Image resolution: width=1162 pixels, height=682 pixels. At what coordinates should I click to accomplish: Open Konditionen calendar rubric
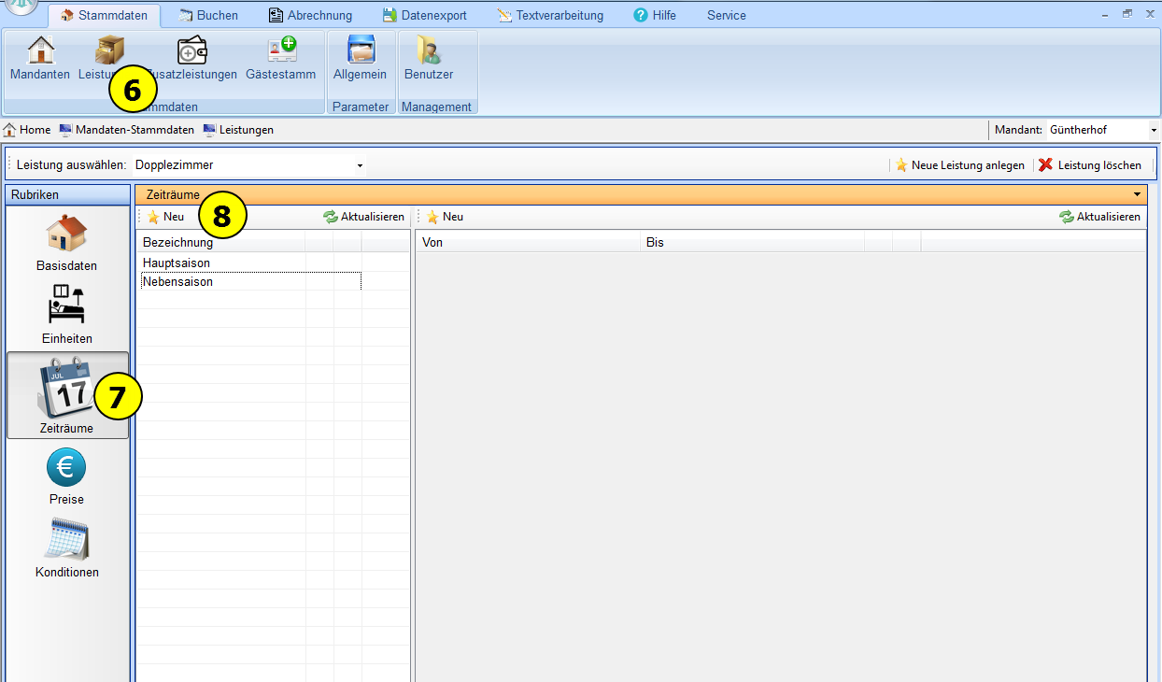[66, 548]
